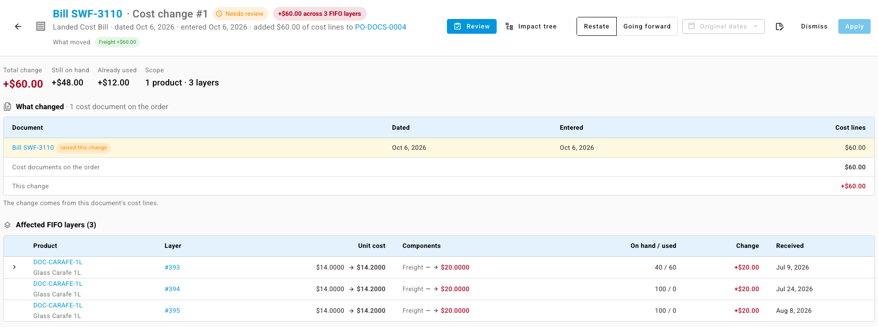Switch to Going forward mode
The height and width of the screenshot is (327, 878).
pyautogui.click(x=647, y=26)
